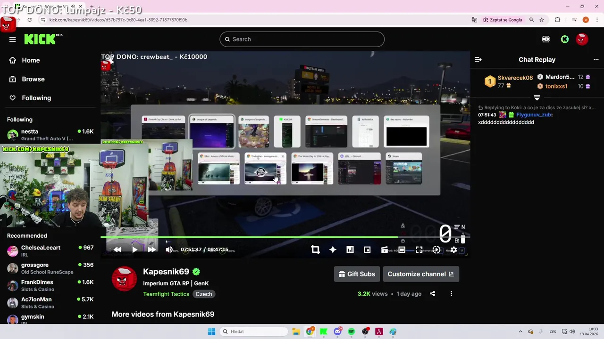Click green Kick icon in header
Viewport: 604px width, 339px height.
pyautogui.click(x=565, y=39)
